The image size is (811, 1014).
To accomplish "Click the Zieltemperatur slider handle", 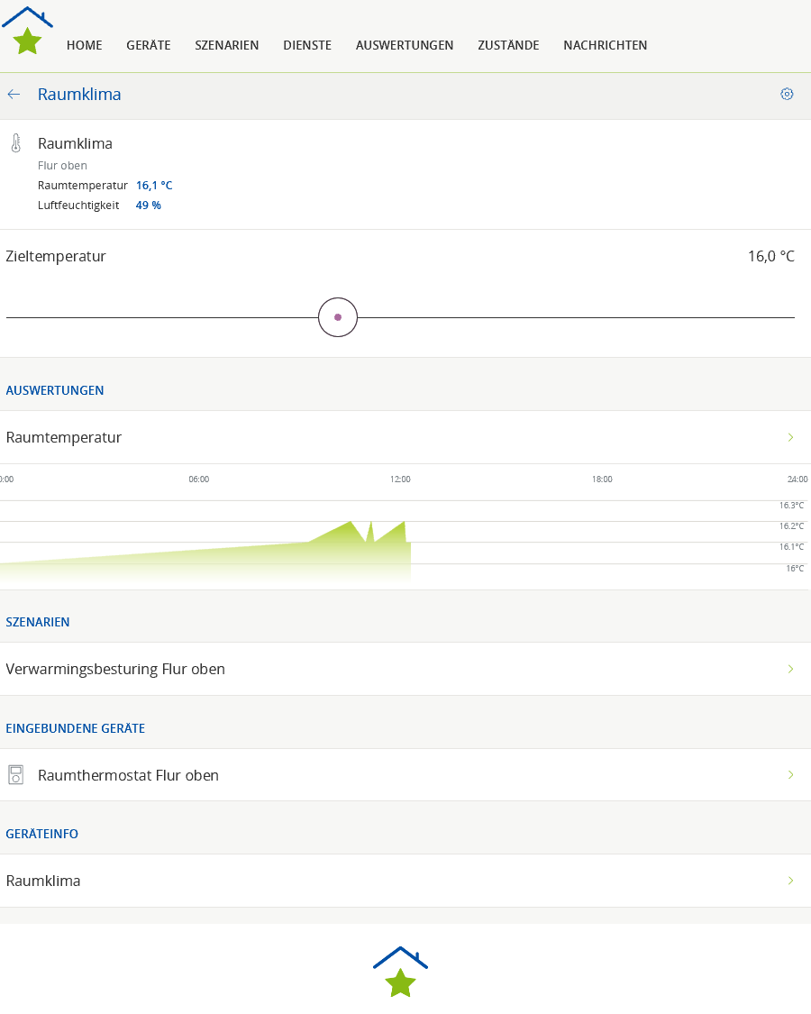I will point(338,317).
